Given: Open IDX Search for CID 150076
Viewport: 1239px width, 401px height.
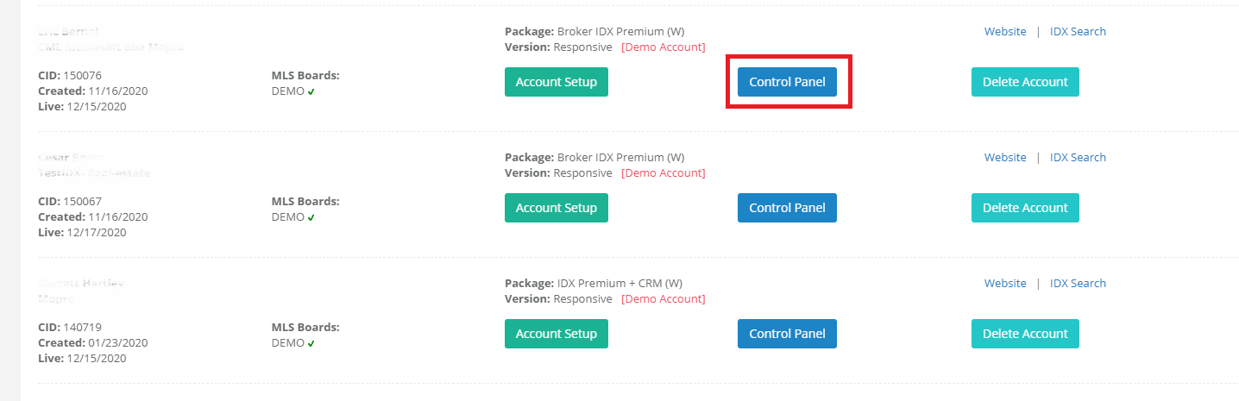Looking at the screenshot, I should pyautogui.click(x=1078, y=32).
